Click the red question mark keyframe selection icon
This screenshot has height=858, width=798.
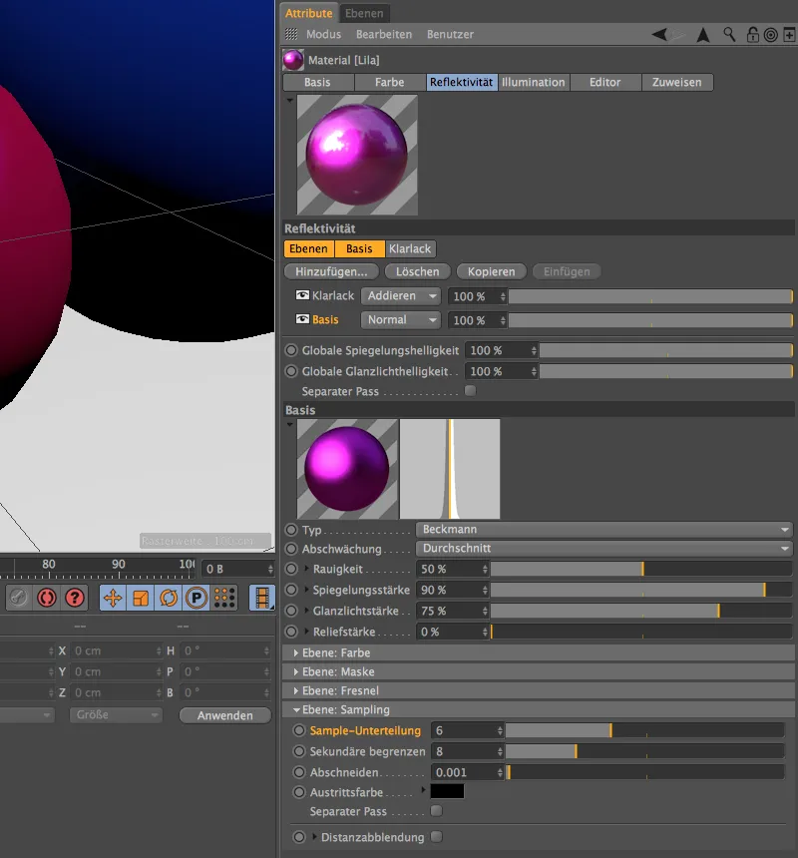(x=75, y=598)
